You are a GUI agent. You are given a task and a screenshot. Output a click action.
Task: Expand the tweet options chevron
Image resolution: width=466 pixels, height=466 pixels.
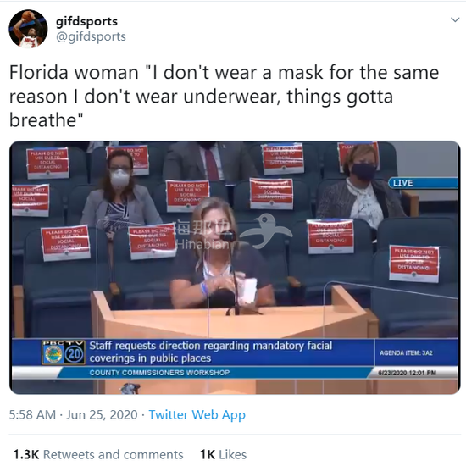click(x=455, y=20)
